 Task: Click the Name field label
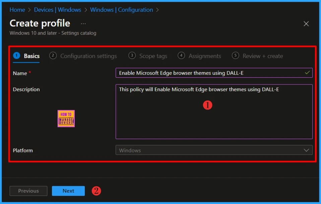20,73
